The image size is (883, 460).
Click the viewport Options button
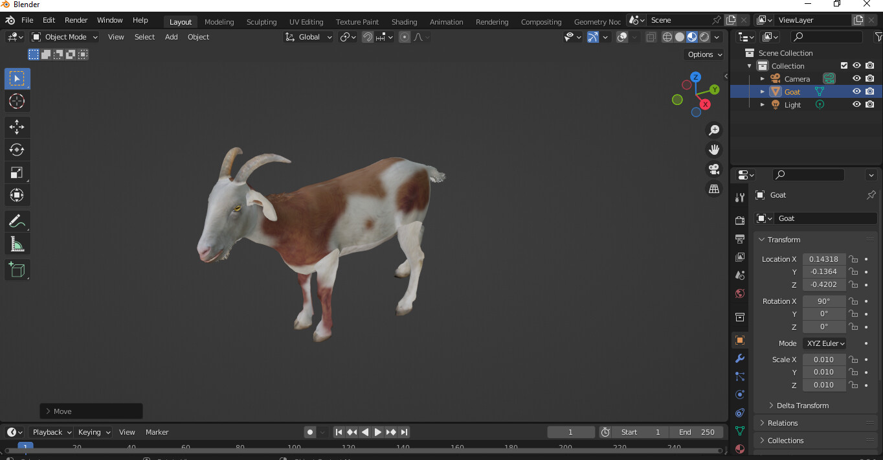[x=704, y=54]
